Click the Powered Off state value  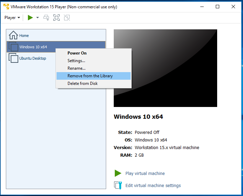tap(147, 133)
